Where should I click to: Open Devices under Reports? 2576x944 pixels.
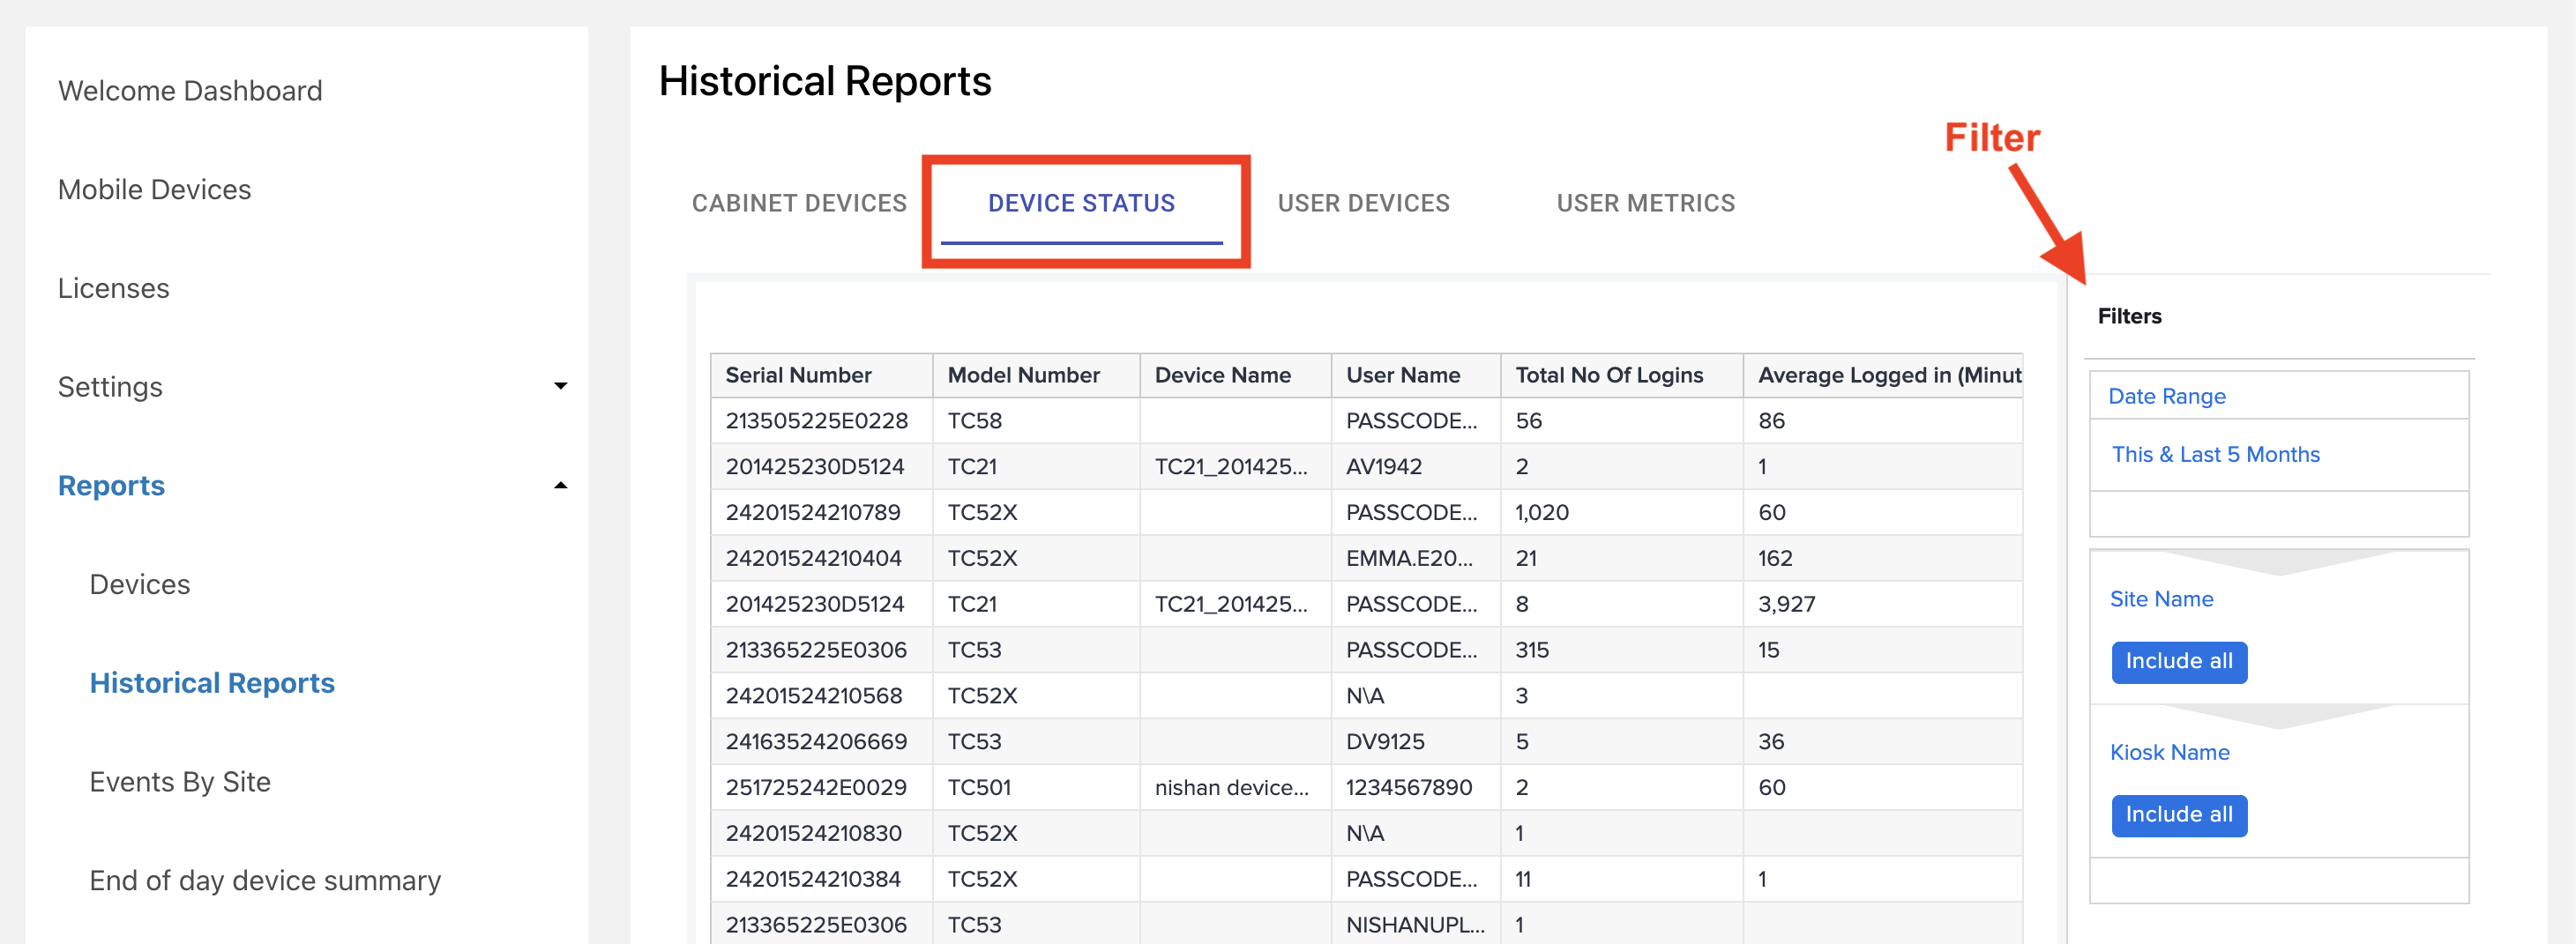(x=140, y=584)
